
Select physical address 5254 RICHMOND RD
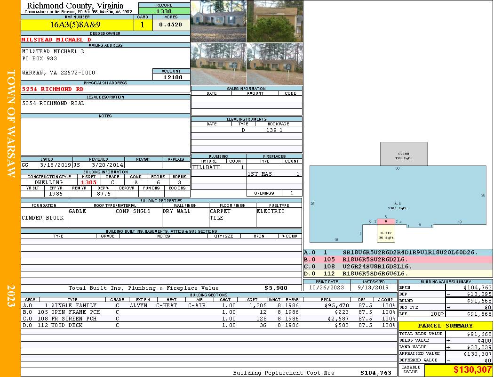click(x=53, y=89)
